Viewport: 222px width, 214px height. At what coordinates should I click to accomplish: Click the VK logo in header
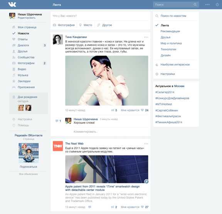click(12, 5)
